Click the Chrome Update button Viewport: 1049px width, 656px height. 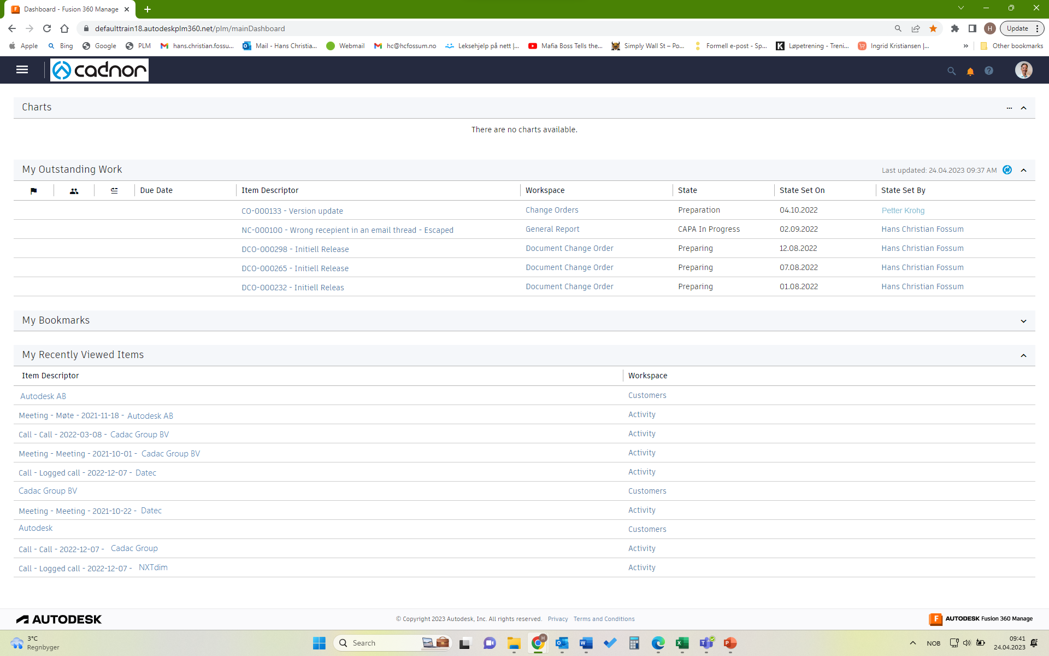click(x=1017, y=28)
